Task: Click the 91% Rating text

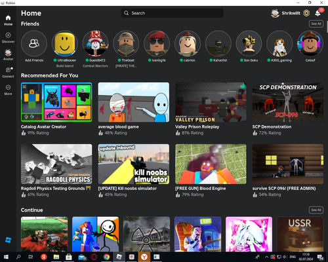Action: tap(38, 133)
